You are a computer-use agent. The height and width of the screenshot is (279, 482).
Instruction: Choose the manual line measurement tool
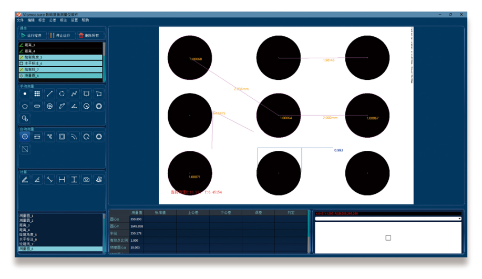point(49,94)
